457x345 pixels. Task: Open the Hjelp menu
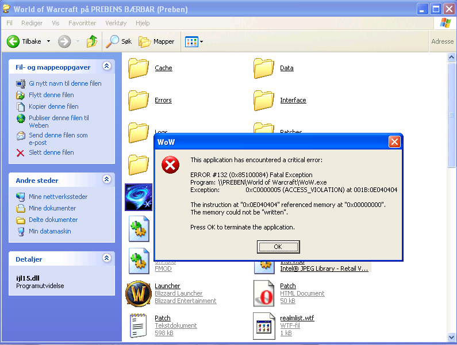coord(143,23)
